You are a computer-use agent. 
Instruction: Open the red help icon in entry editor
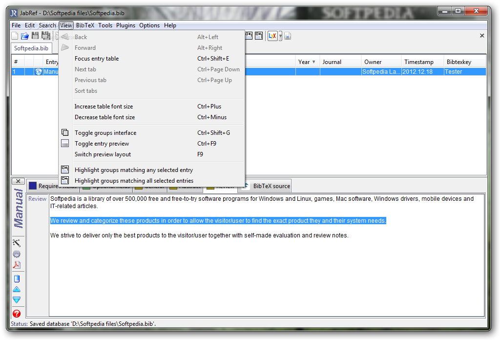point(17,314)
